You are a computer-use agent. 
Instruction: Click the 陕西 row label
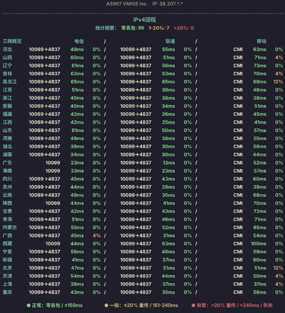(x=8, y=203)
